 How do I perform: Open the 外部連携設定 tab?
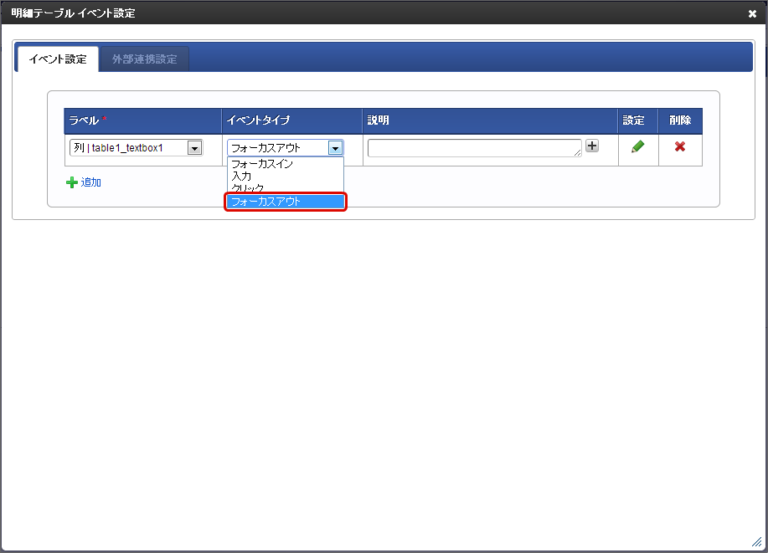[145, 59]
